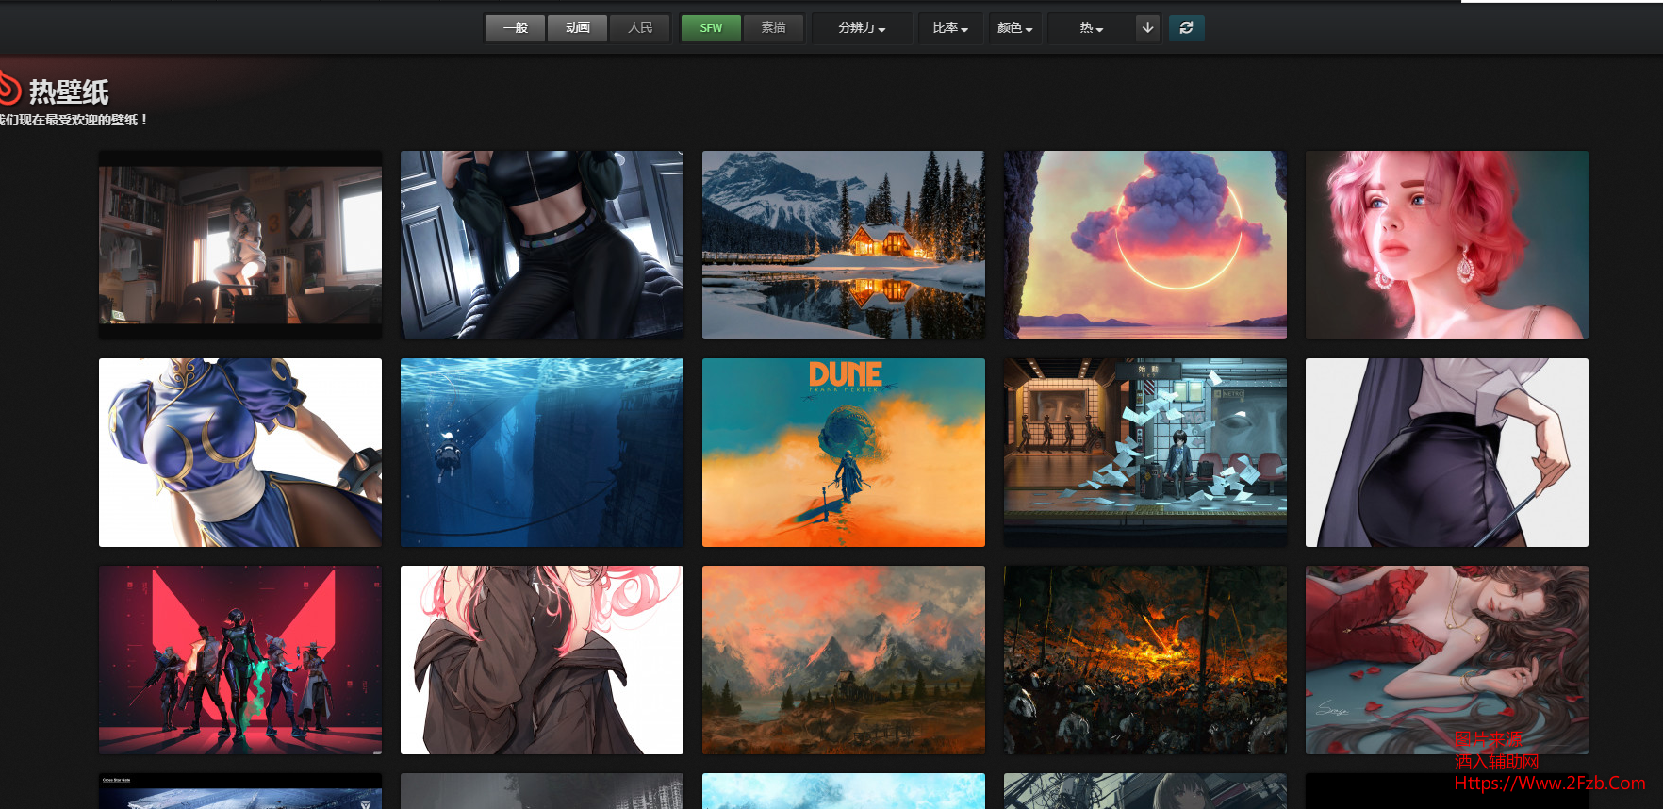Open the underwater diver wallpaper
Screen dimensions: 1663x809
click(x=541, y=453)
